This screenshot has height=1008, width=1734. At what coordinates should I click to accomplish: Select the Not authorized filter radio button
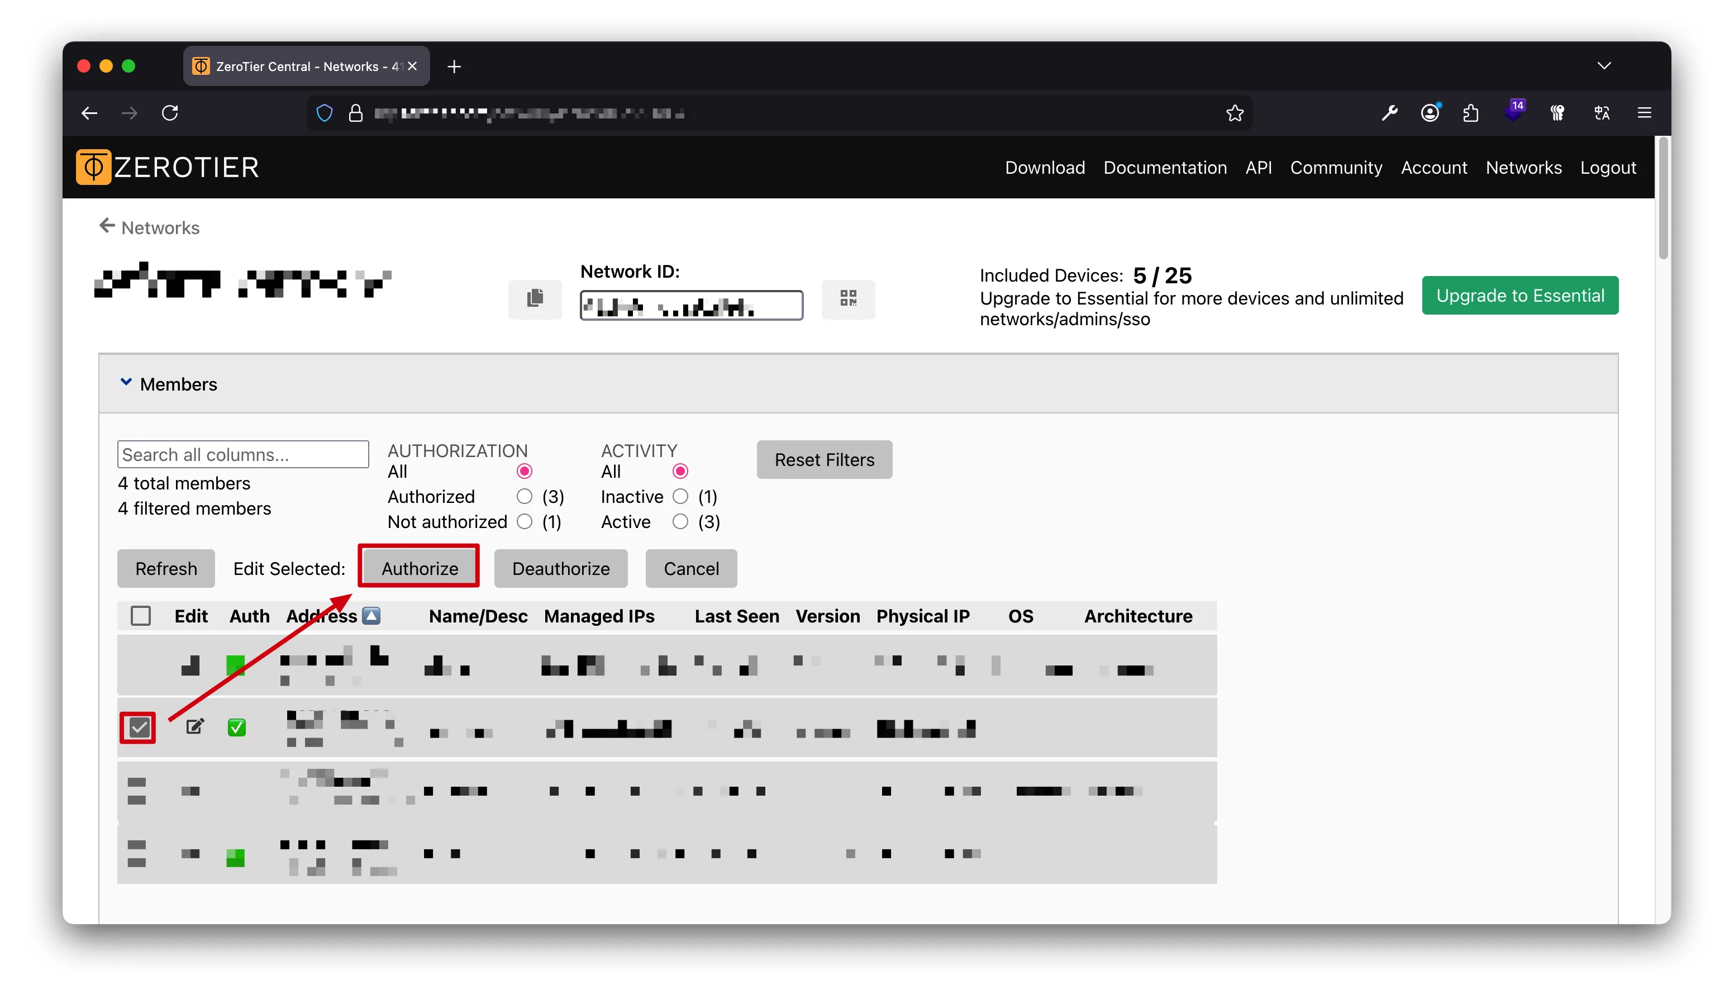(x=525, y=521)
